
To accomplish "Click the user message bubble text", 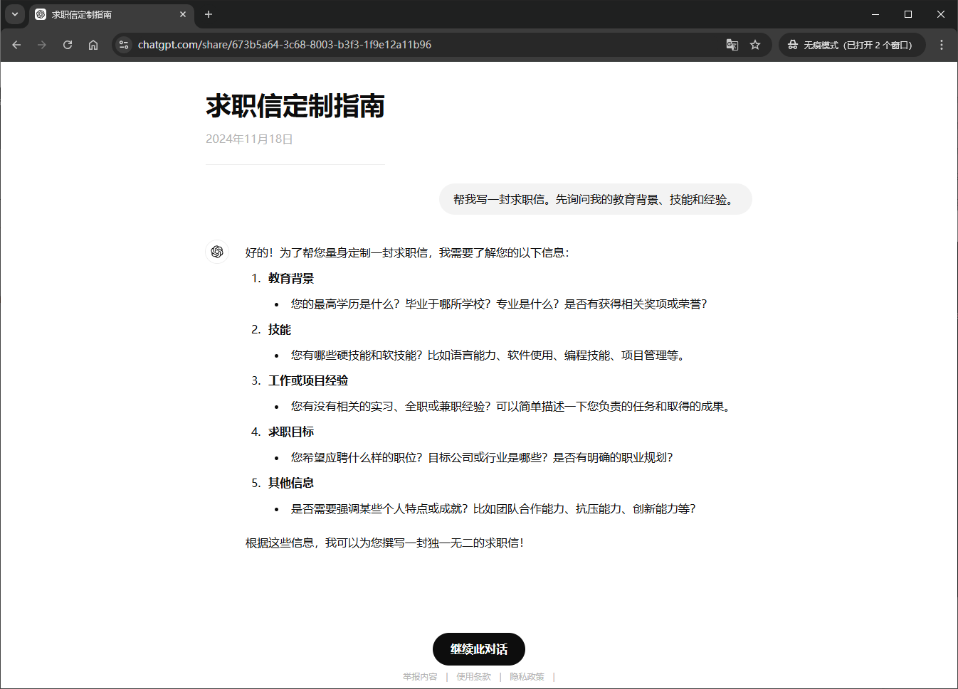I will 595,200.
